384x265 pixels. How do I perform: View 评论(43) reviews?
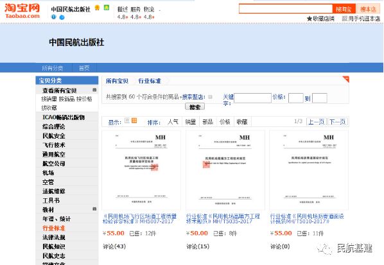(x=114, y=246)
